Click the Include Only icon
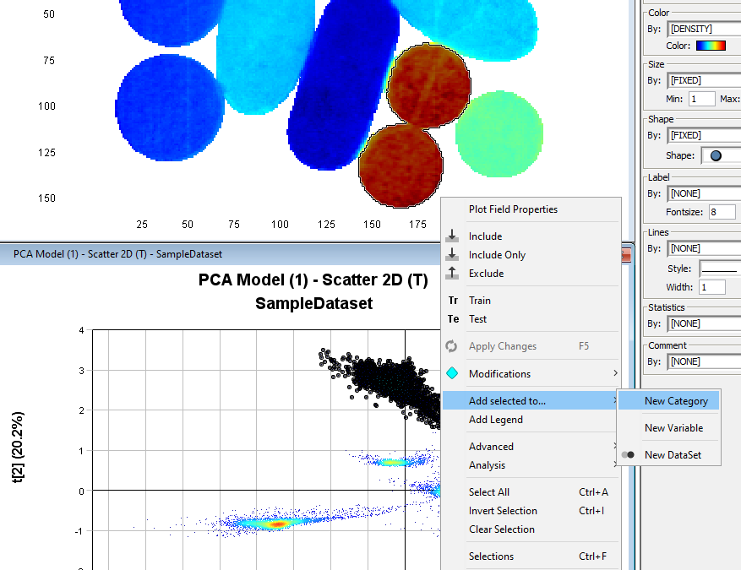This screenshot has height=570, width=741. click(453, 255)
